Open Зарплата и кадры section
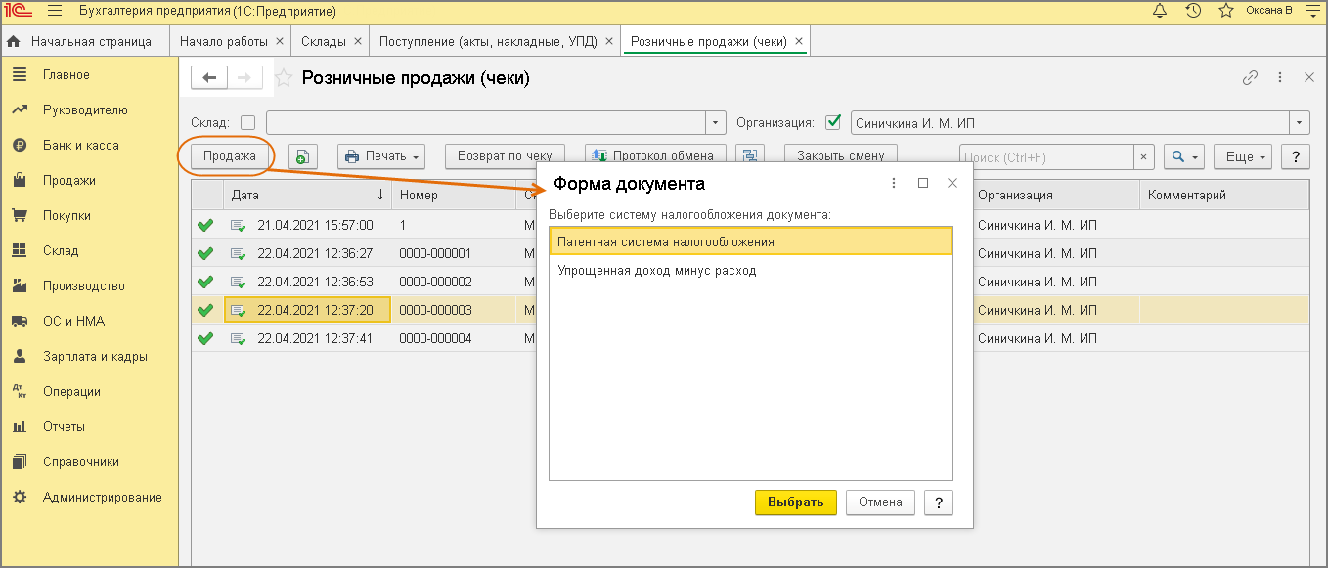The height and width of the screenshot is (568, 1328). coord(95,357)
